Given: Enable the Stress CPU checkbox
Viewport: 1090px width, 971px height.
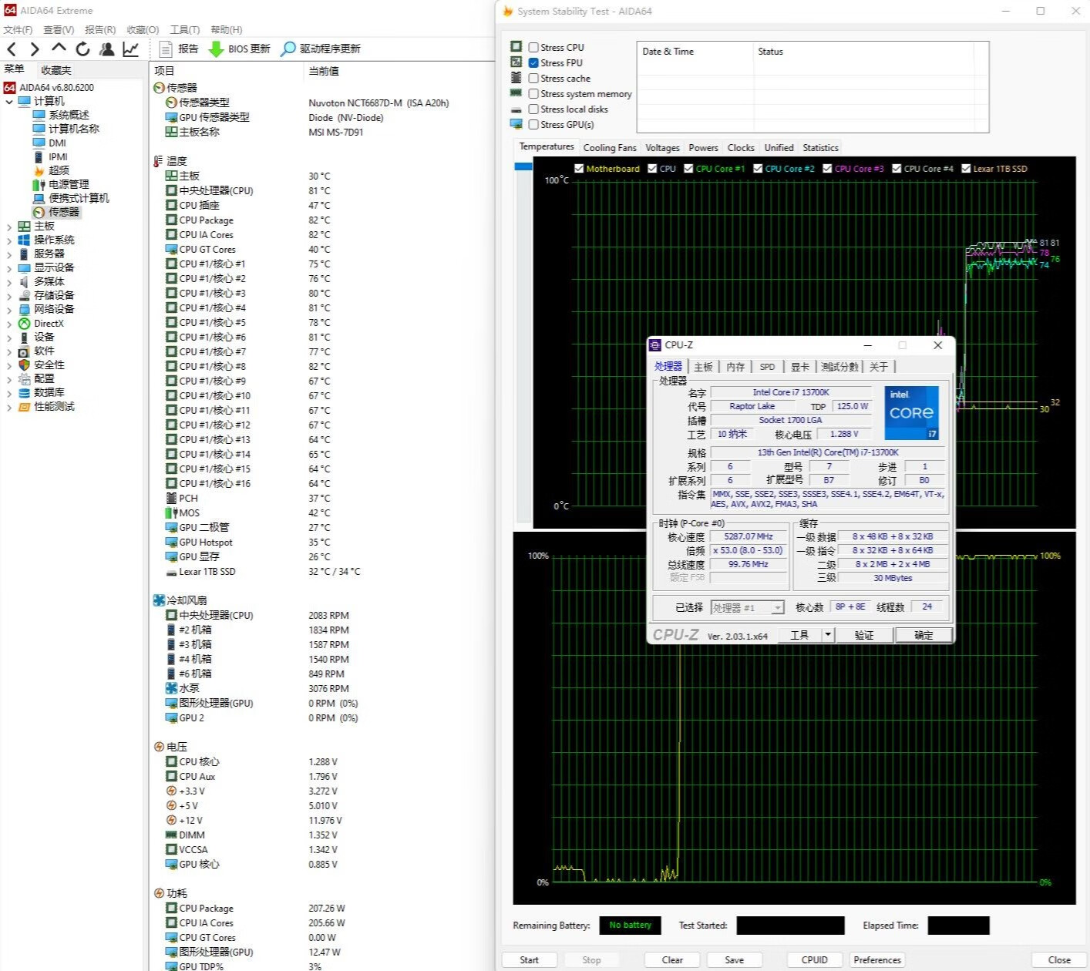Looking at the screenshot, I should point(533,47).
